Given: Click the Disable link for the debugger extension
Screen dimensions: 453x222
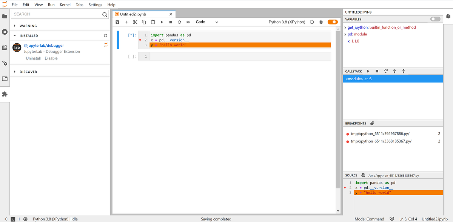Looking at the screenshot, I should [x=51, y=58].
